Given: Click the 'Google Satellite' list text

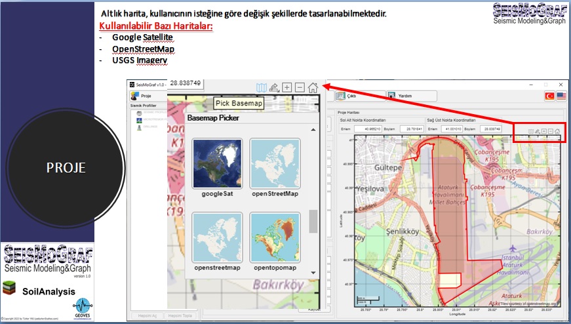Looking at the screenshot, I should coord(142,37).
